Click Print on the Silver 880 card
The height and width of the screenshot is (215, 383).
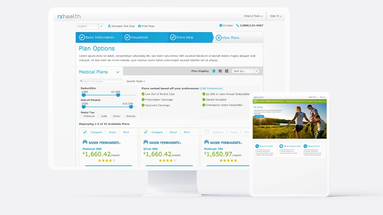point(187,132)
